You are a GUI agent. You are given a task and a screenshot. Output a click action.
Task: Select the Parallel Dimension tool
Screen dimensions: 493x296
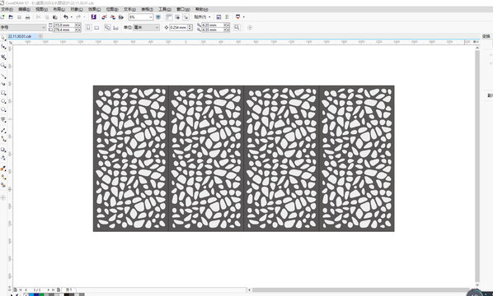pyautogui.click(x=3, y=130)
